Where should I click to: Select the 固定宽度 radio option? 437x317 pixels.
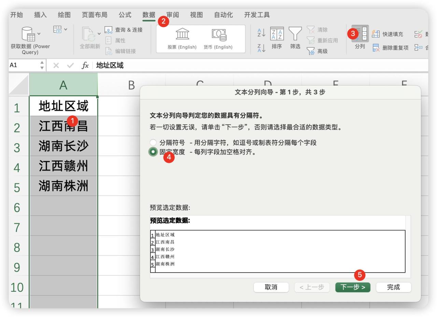[x=153, y=152]
